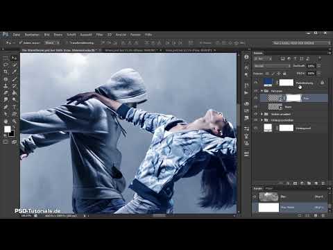Open the Character panel icon
The image size is (333, 250).
tap(246, 67)
